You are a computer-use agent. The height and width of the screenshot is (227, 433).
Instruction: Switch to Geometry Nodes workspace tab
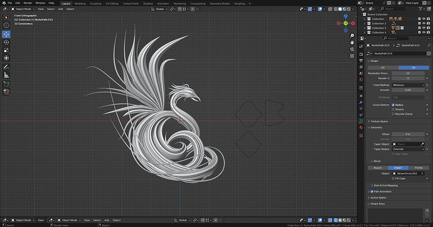click(x=220, y=4)
